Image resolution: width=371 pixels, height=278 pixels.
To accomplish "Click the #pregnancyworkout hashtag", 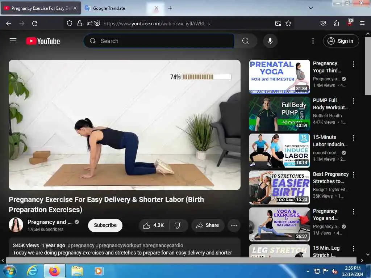I will click(x=118, y=246).
